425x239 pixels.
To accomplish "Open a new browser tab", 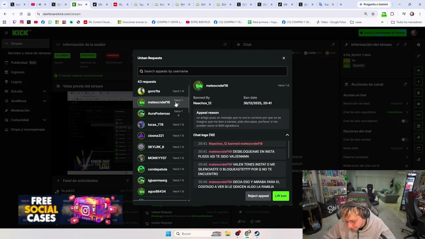I will pos(341,4).
